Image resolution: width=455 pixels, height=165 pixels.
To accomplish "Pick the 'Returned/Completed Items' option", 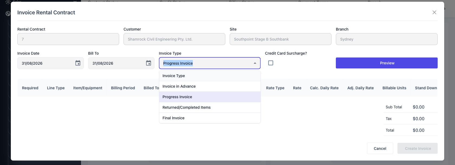I will pyautogui.click(x=210, y=107).
